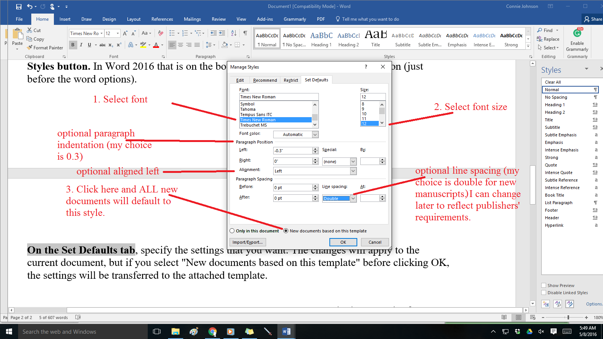This screenshot has width=603, height=339.
Task: Open the Line spacing Double dropdown
Action: pos(353,199)
